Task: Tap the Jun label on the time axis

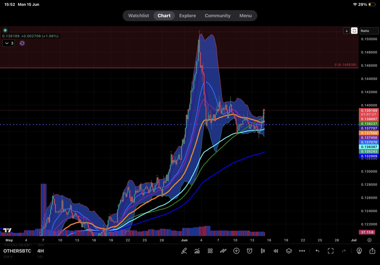Action: click(184, 240)
